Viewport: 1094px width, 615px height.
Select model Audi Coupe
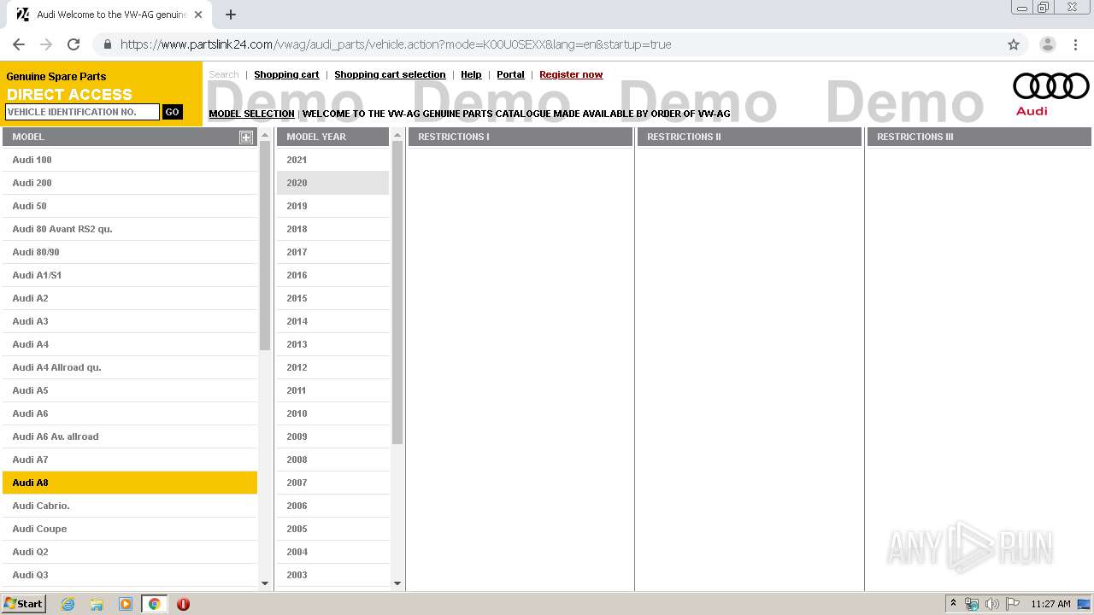point(130,529)
